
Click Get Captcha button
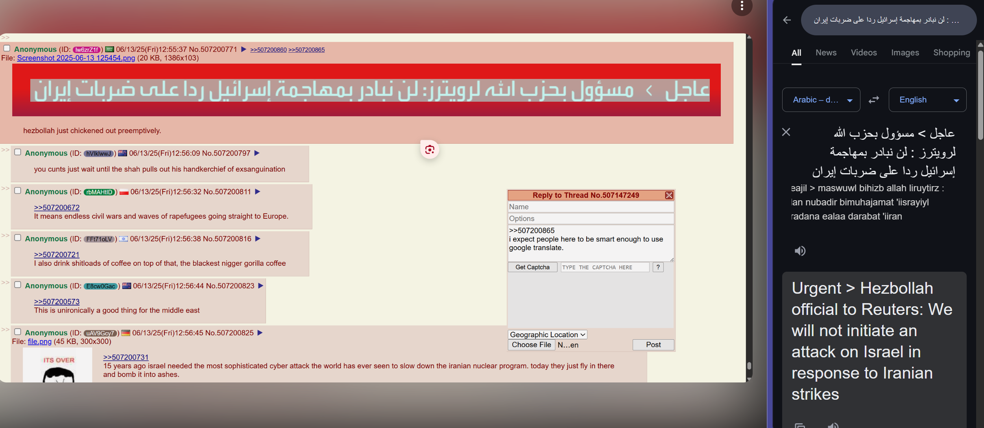pyautogui.click(x=532, y=267)
